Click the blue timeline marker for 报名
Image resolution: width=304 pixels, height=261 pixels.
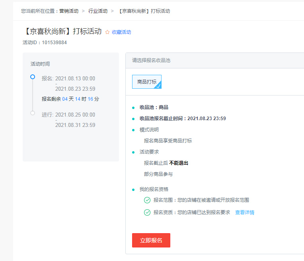pos(33,77)
